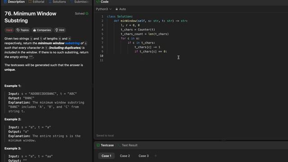Click the 'Example 2:' heading
This screenshot has width=288, height=162.
click(x=13, y=119)
